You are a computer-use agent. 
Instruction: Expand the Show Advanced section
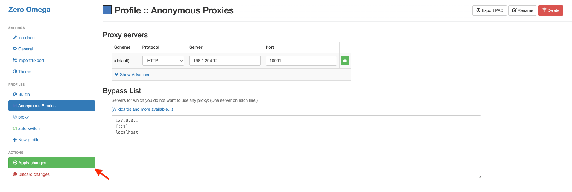pos(135,74)
